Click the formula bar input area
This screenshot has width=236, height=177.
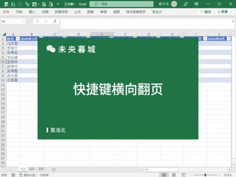pyautogui.click(x=145, y=24)
